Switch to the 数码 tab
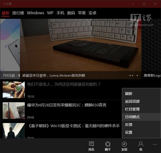Screen dimensions: 161x153 (x=71, y=13)
